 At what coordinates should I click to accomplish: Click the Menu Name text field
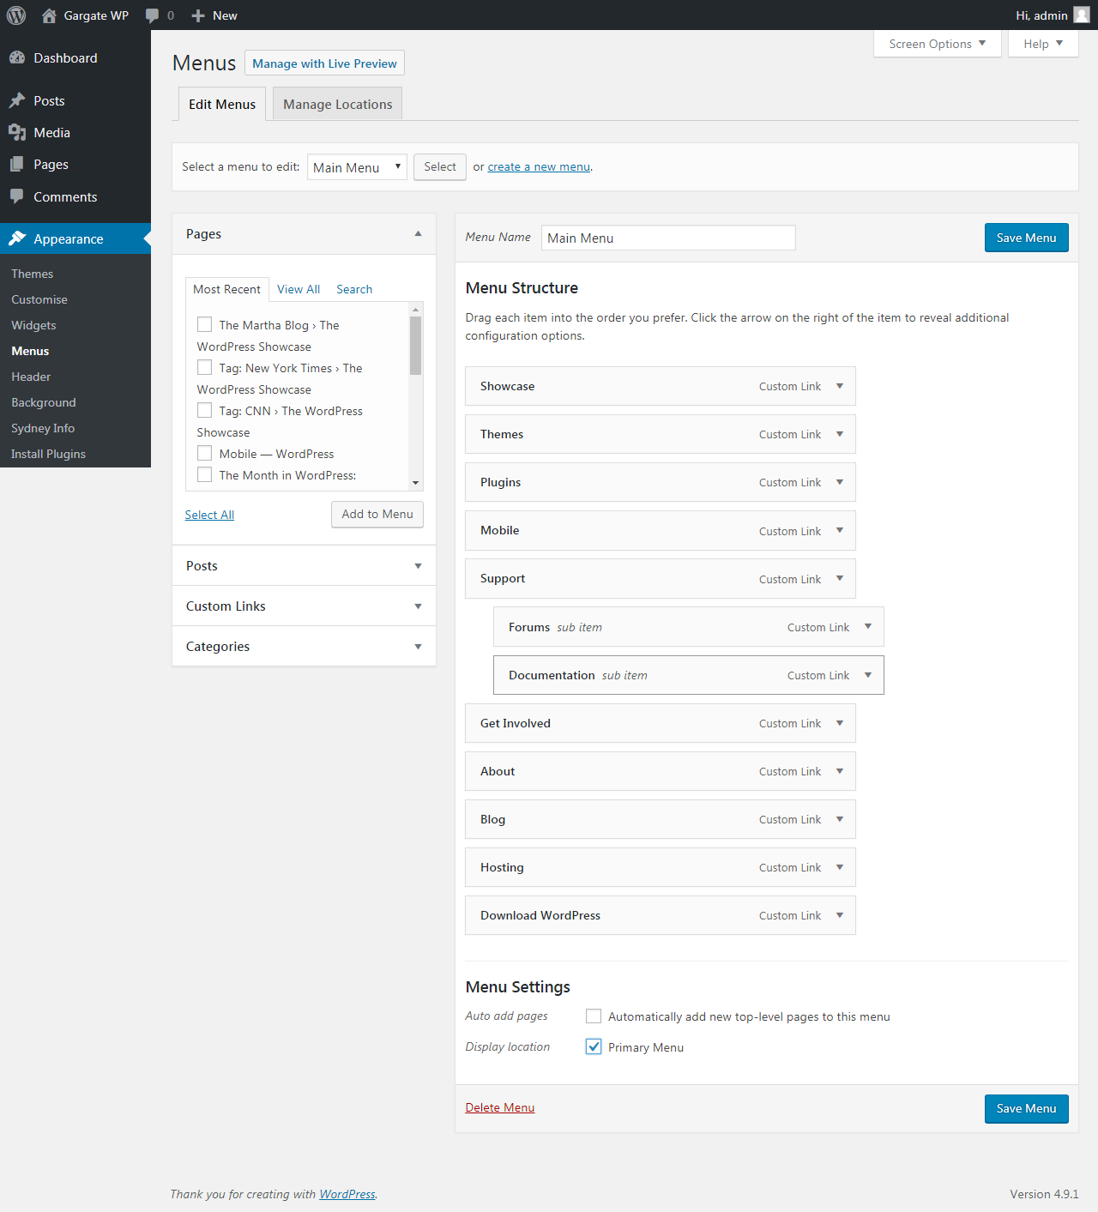point(668,238)
